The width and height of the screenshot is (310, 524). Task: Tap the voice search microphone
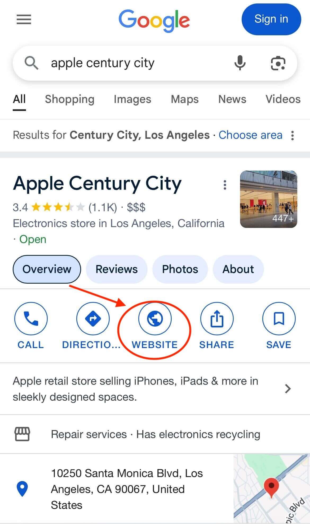click(240, 63)
